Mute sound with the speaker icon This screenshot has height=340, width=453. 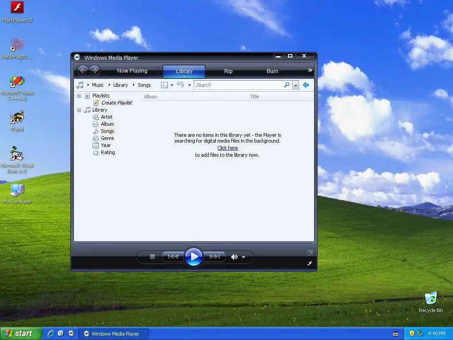pyautogui.click(x=234, y=257)
